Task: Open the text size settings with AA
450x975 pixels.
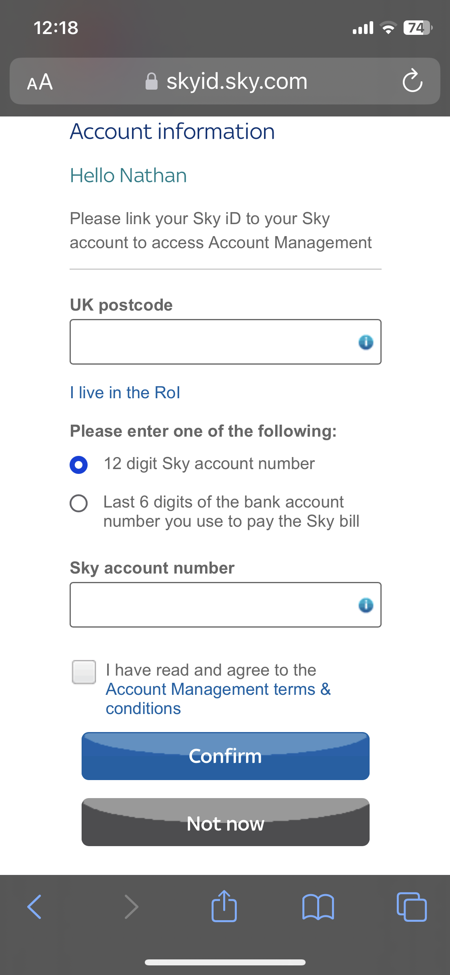Action: (x=39, y=82)
